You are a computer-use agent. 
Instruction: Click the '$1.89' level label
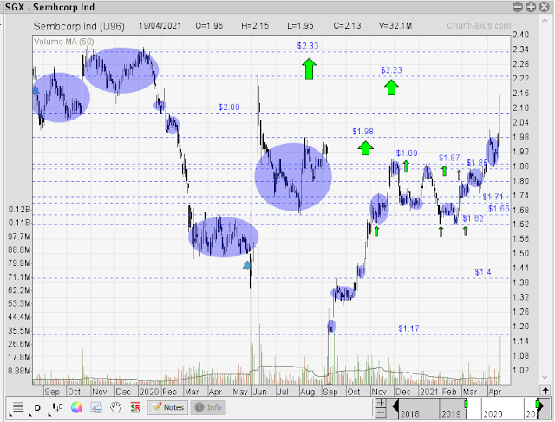pos(407,153)
